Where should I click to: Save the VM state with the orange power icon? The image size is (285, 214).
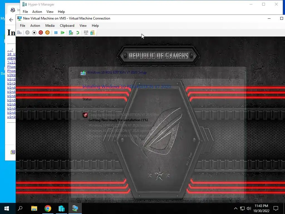47,33
